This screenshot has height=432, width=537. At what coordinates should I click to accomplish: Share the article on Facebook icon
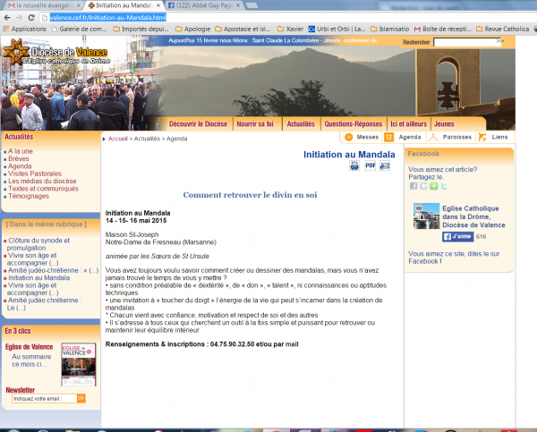point(413,186)
